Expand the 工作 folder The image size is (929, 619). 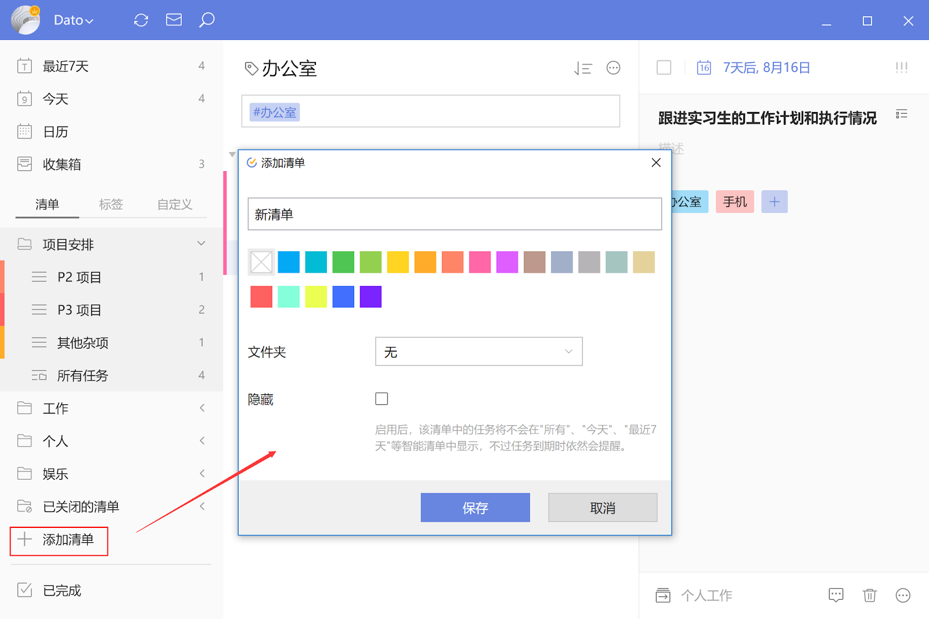coord(201,408)
